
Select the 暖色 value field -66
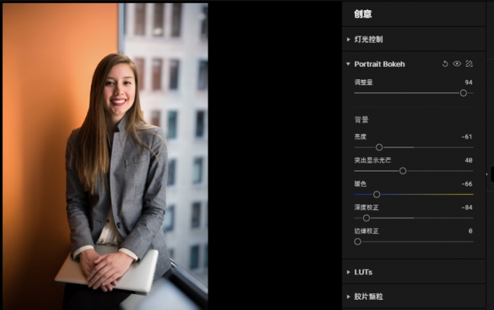pyautogui.click(x=466, y=184)
